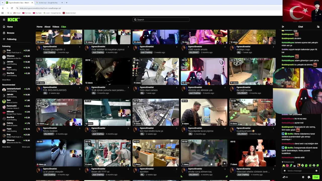Click the browser address bar URL
The image size is (322, 181).
point(40,8)
